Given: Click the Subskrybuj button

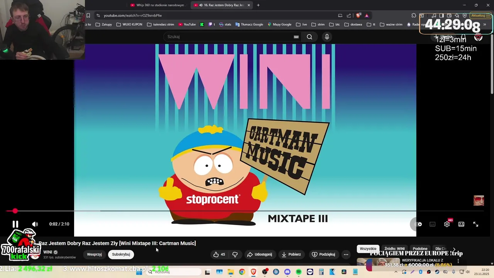Looking at the screenshot, I should click(x=121, y=254).
